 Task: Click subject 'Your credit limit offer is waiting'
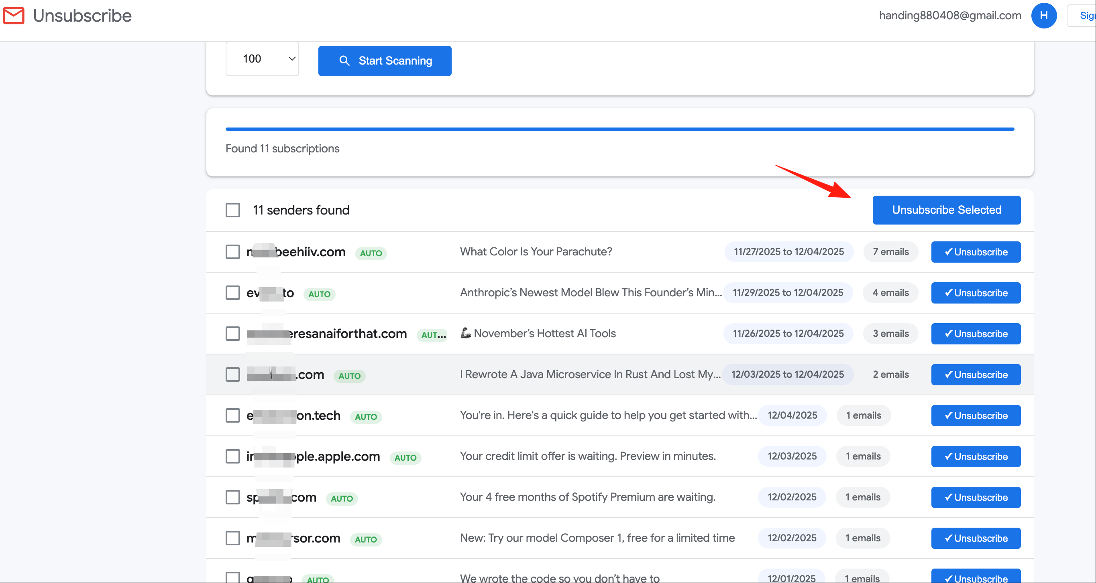(x=588, y=456)
